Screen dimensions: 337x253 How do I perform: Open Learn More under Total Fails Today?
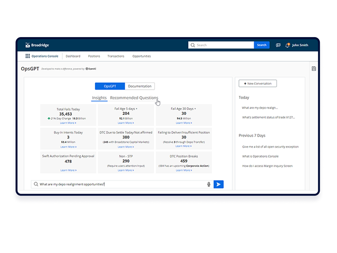(68, 123)
